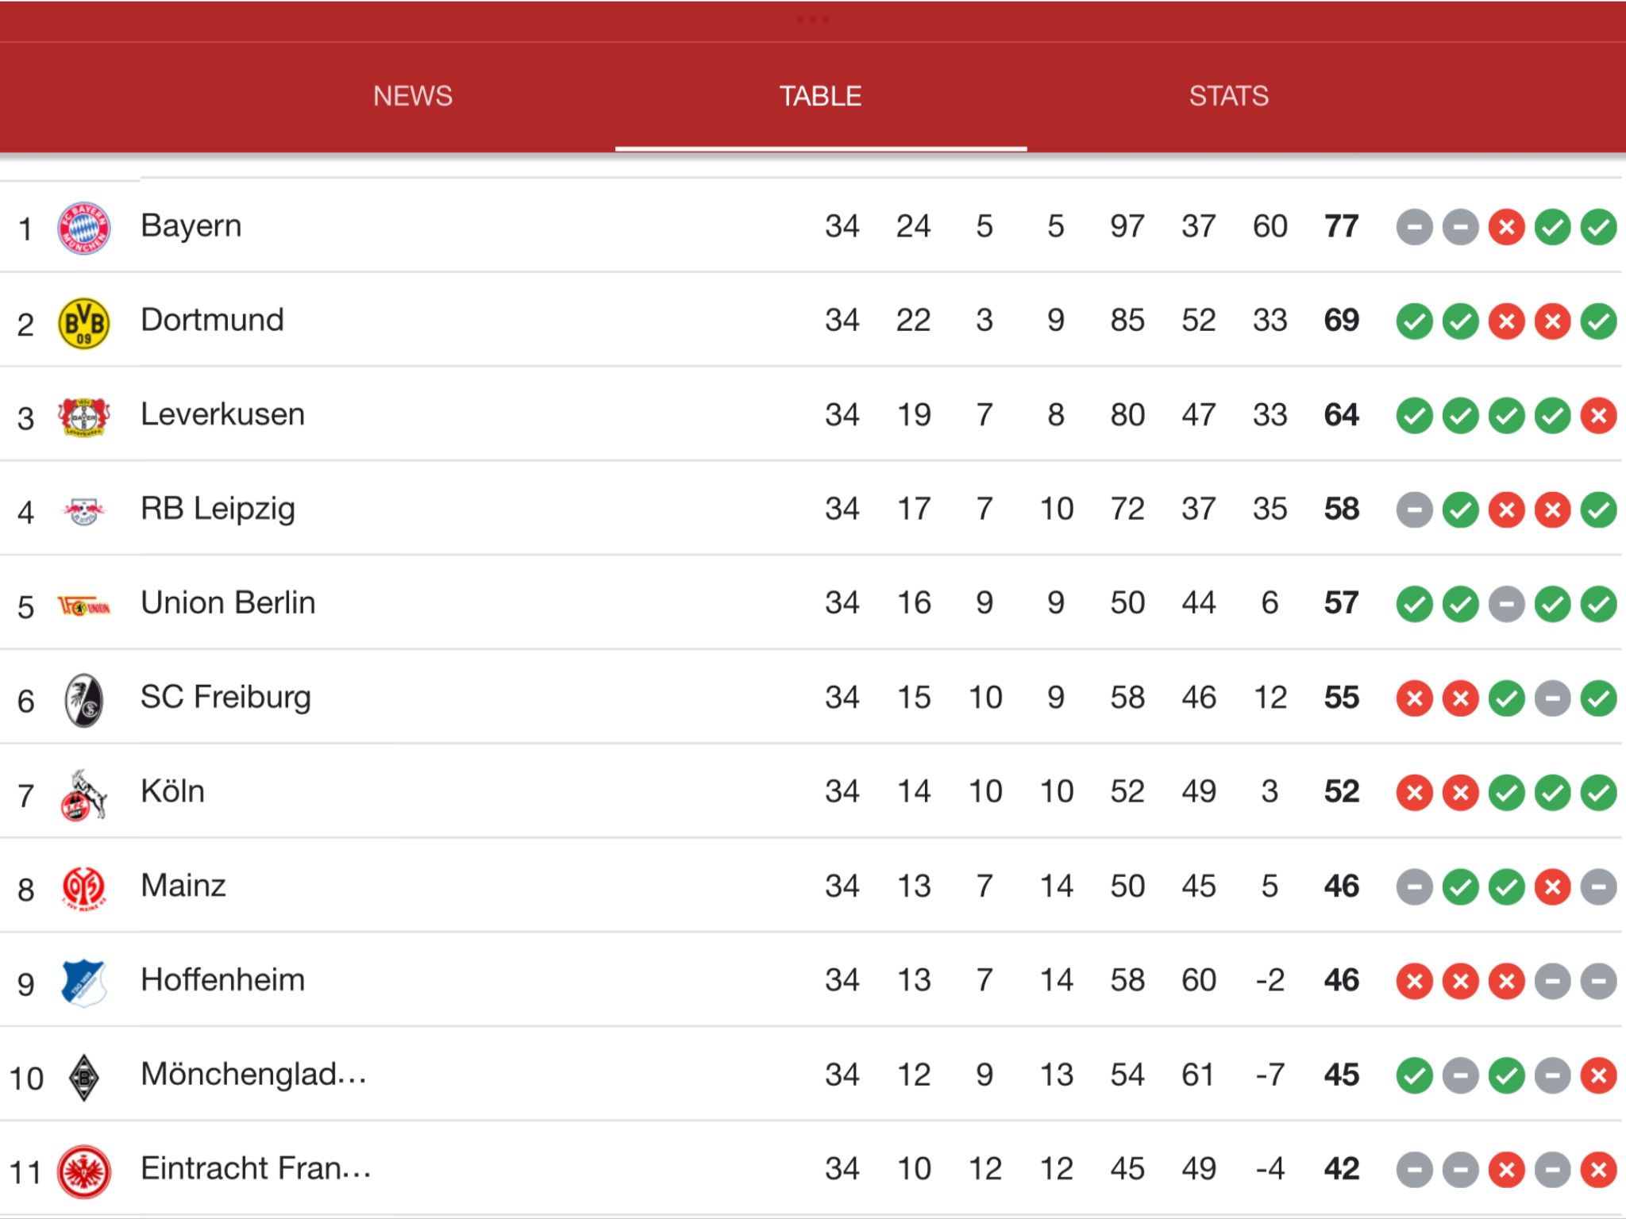Open the Union Berlin logo
The height and width of the screenshot is (1219, 1626).
click(x=83, y=606)
